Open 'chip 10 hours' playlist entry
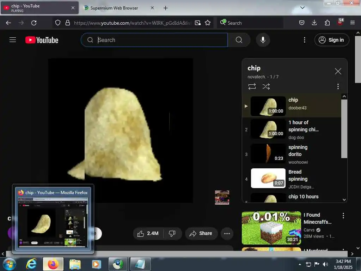The image size is (361, 271). click(292, 198)
